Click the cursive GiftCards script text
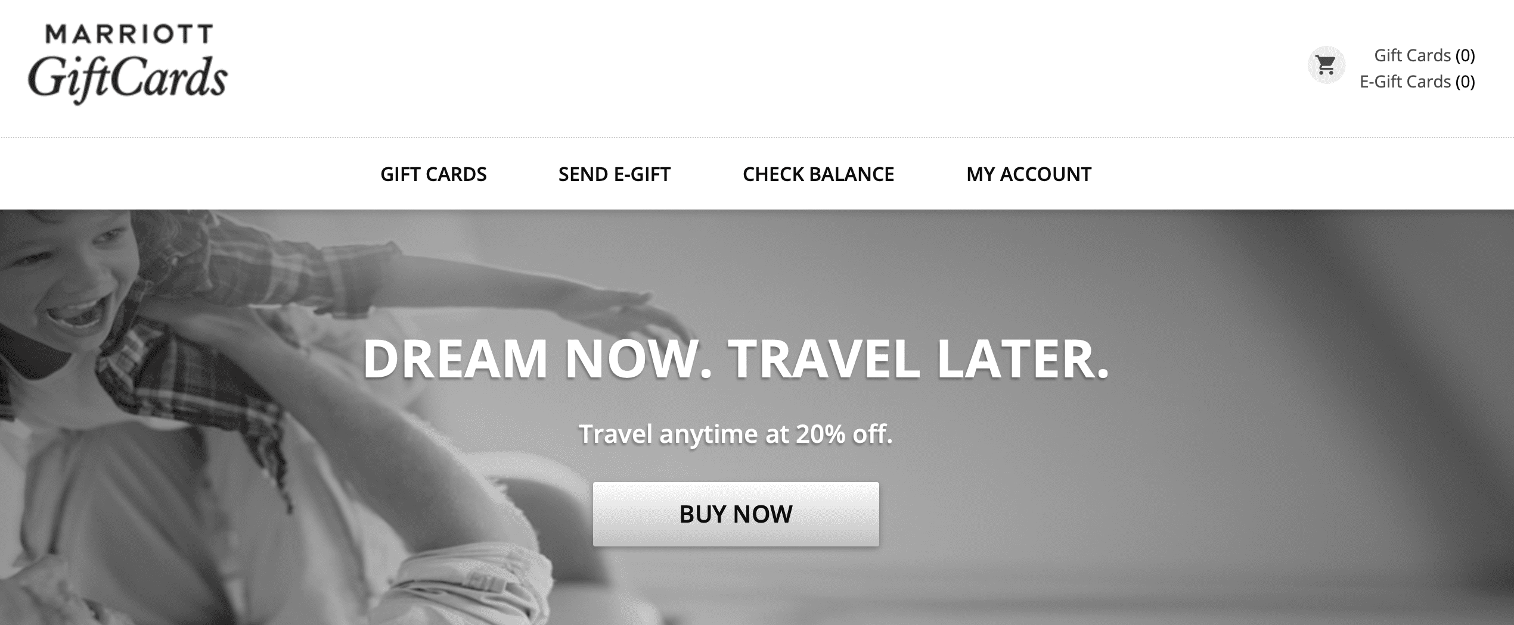1514x625 pixels. 128,80
